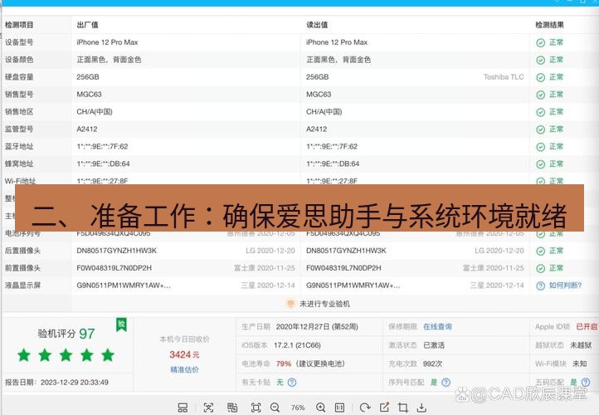599x415 pixels.
Task: Click the 出厂值 column header
Action: 87,25
